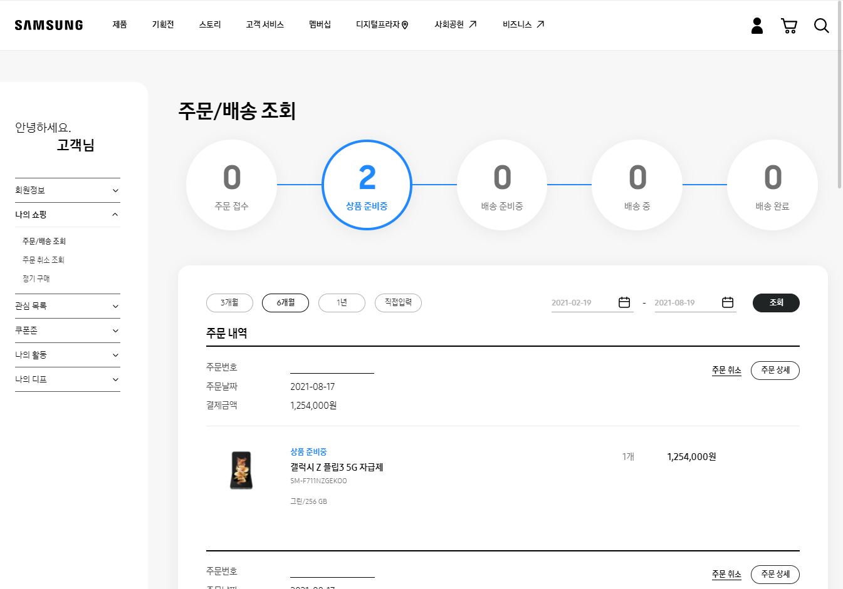843x589 pixels.
Task: Go to 주문/배송 조회 in sidebar
Action: [44, 241]
